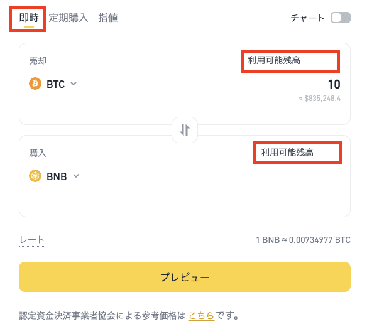Image resolution: width=367 pixels, height=329 pixels.
Task: Click the buy-side 利用可能残高 label
Action: coord(287,153)
